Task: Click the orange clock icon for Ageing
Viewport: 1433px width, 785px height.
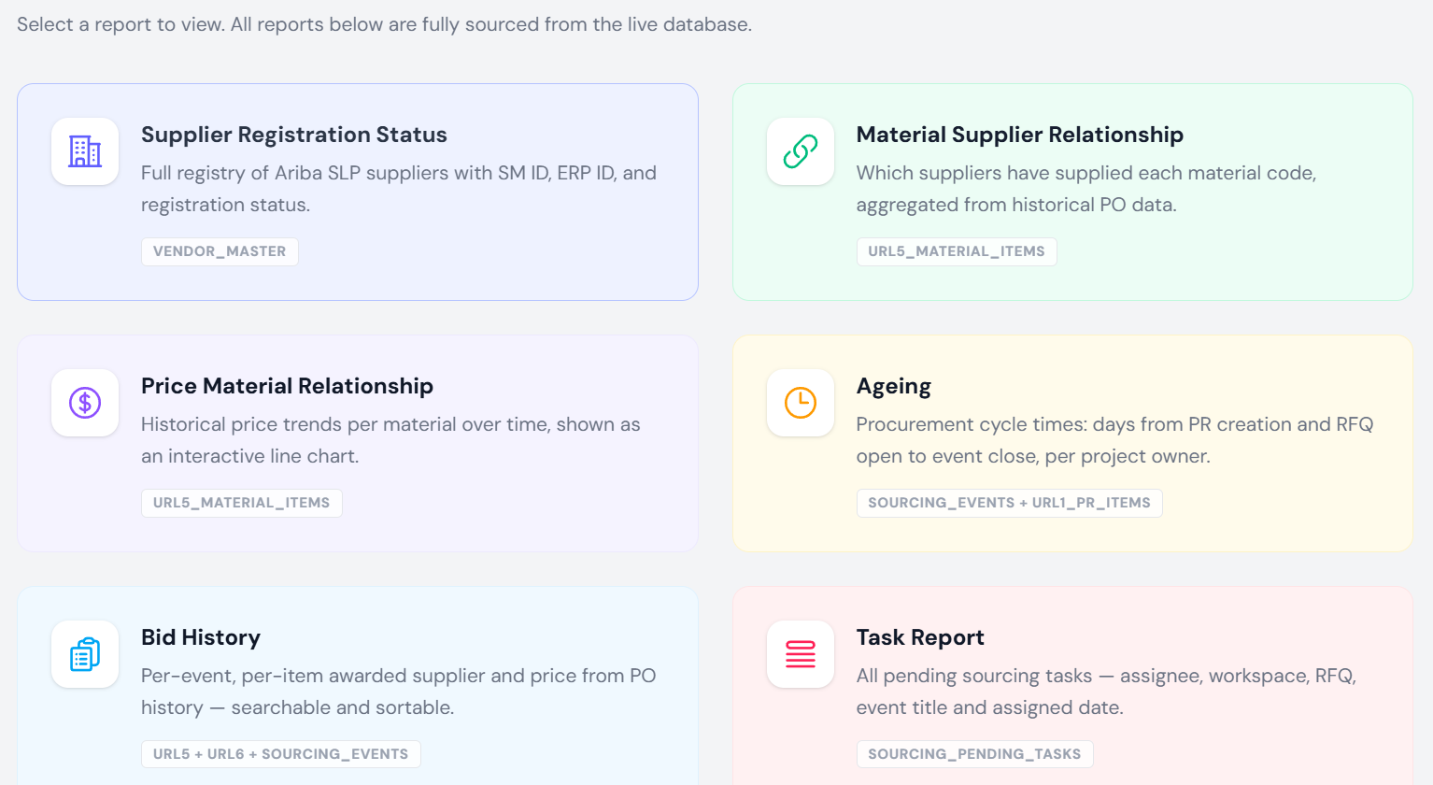Action: click(801, 403)
